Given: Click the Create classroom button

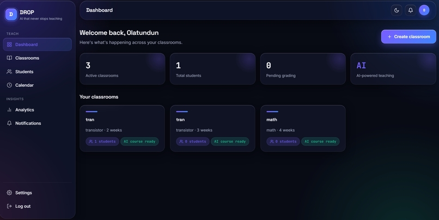Looking at the screenshot, I should [408, 36].
